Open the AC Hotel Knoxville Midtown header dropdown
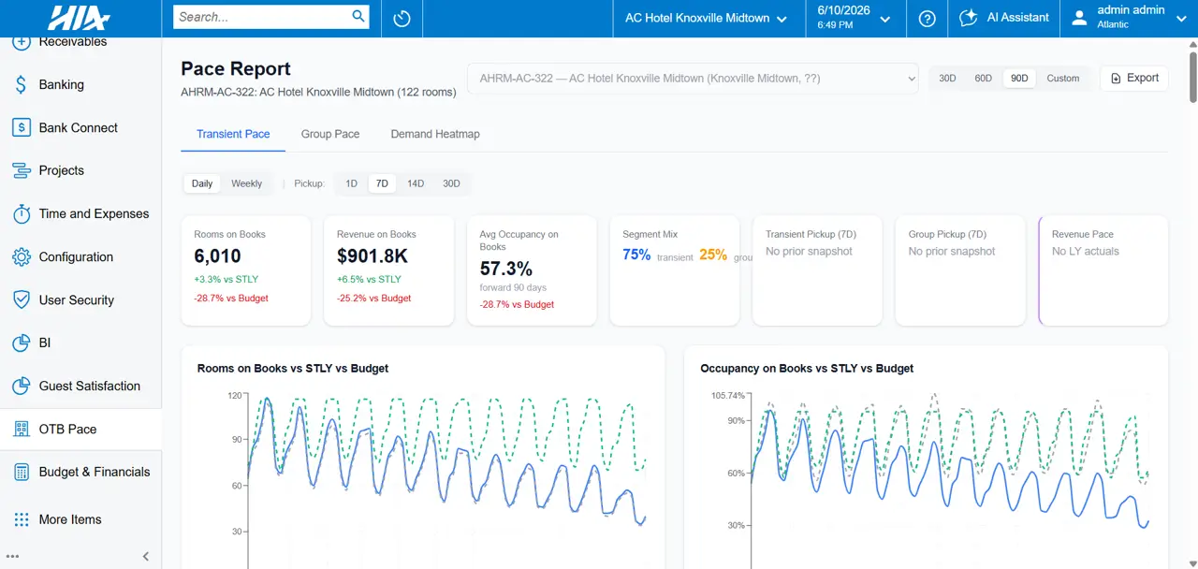Image resolution: width=1198 pixels, height=569 pixels. point(707,19)
